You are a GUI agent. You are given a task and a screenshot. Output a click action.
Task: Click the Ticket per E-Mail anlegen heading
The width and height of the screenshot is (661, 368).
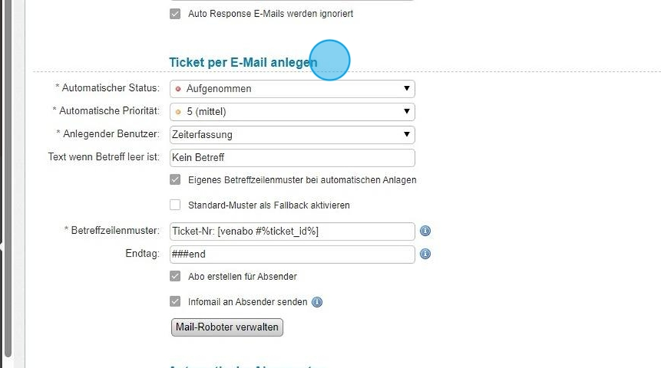[x=242, y=63]
